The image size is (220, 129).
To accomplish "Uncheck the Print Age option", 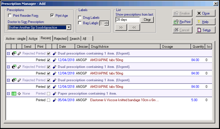I will 52,16.
